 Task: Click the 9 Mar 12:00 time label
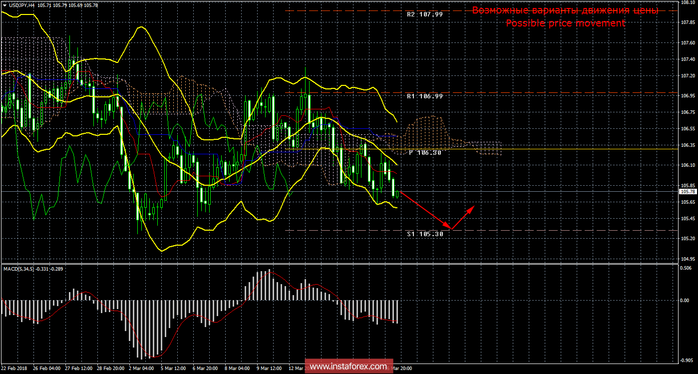coord(269,369)
